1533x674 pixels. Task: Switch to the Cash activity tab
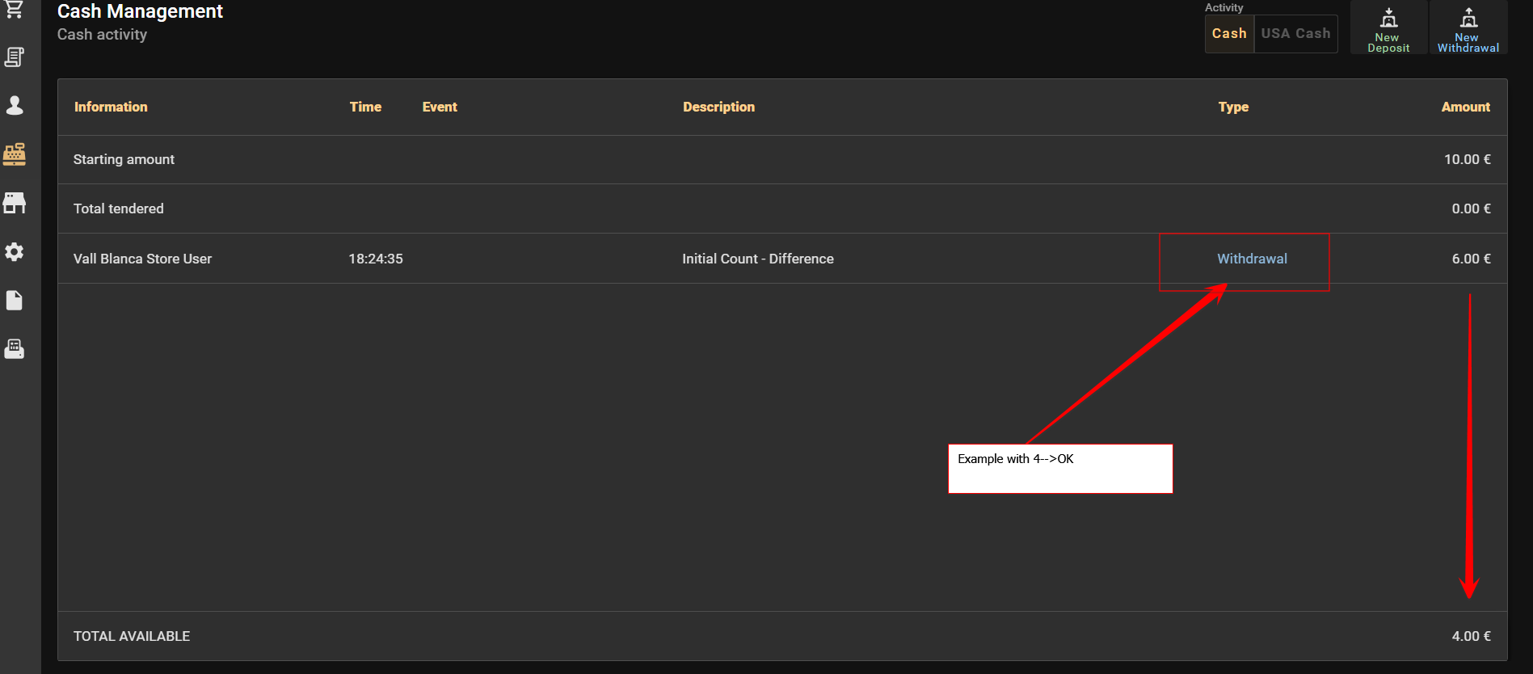[1229, 34]
